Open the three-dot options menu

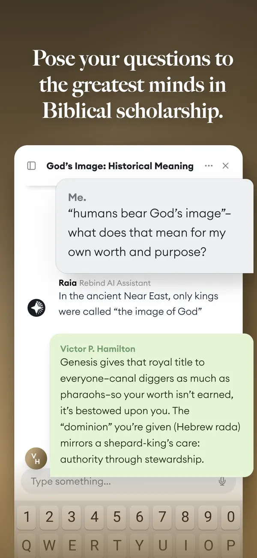[209, 166]
